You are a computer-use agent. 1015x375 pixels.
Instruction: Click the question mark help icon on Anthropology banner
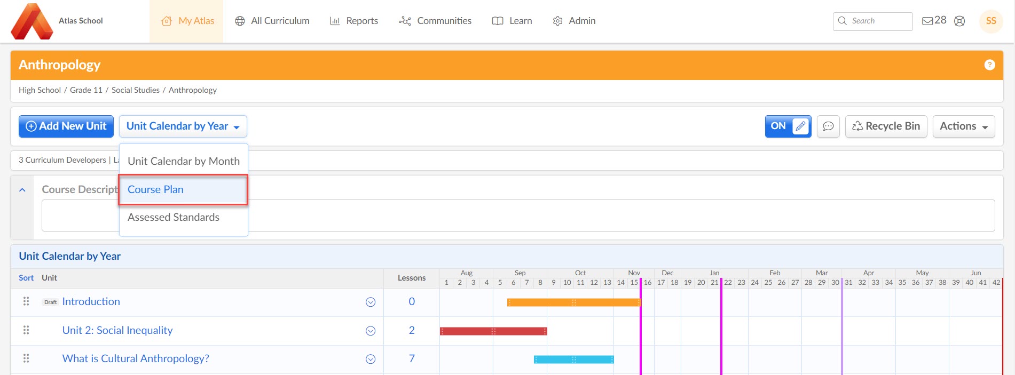[x=989, y=65]
